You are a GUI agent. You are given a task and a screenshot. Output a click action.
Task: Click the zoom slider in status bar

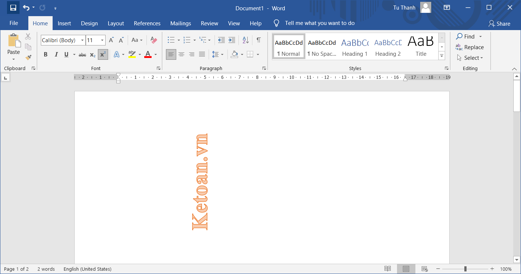[465, 269]
